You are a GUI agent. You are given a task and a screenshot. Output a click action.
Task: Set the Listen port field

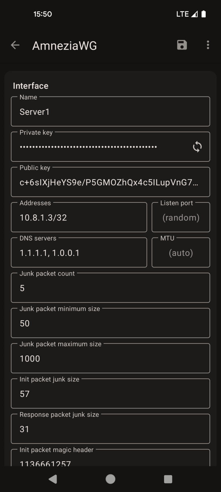click(181, 218)
